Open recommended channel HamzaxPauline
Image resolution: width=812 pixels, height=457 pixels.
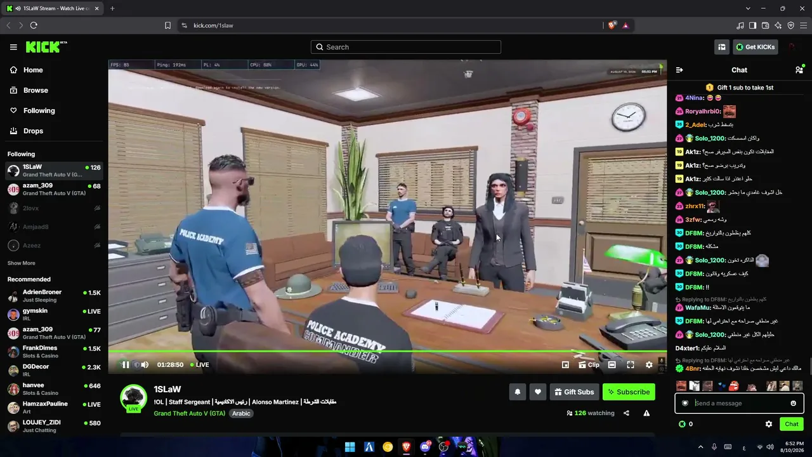point(54,407)
